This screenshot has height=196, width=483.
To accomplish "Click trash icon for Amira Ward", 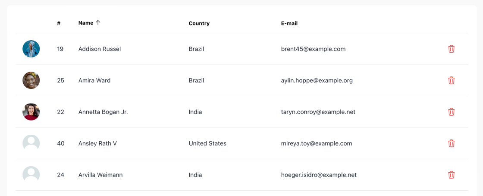I will (451, 80).
